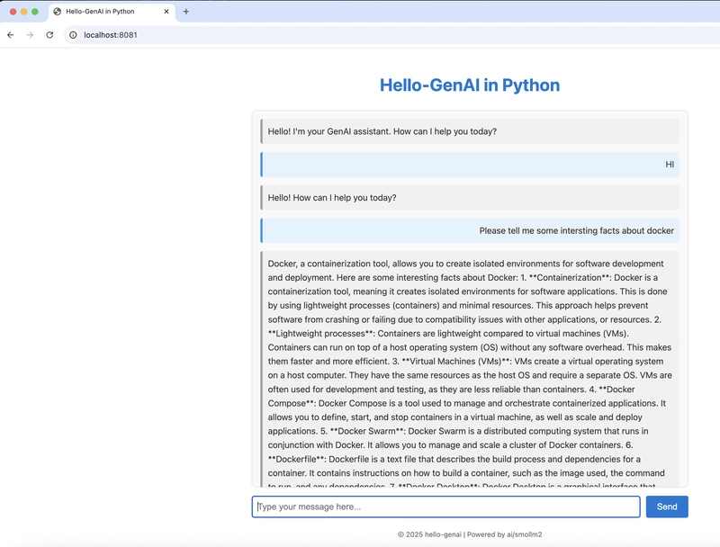Click the reply Hello! How can I help you today?
Image resolution: width=720 pixels, height=547 pixels.
pos(470,197)
